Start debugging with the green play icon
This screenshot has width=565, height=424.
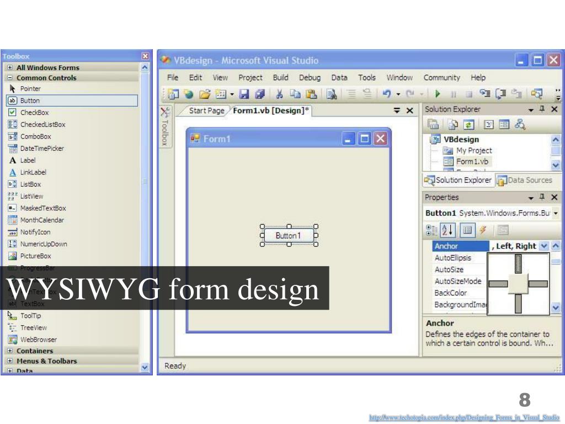[x=438, y=94]
